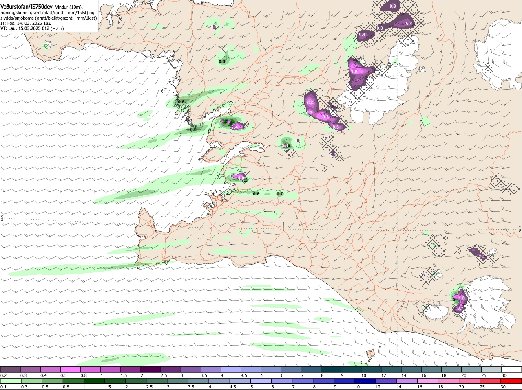Click the Veðurstofan/IS750dev title text

pos(27,6)
